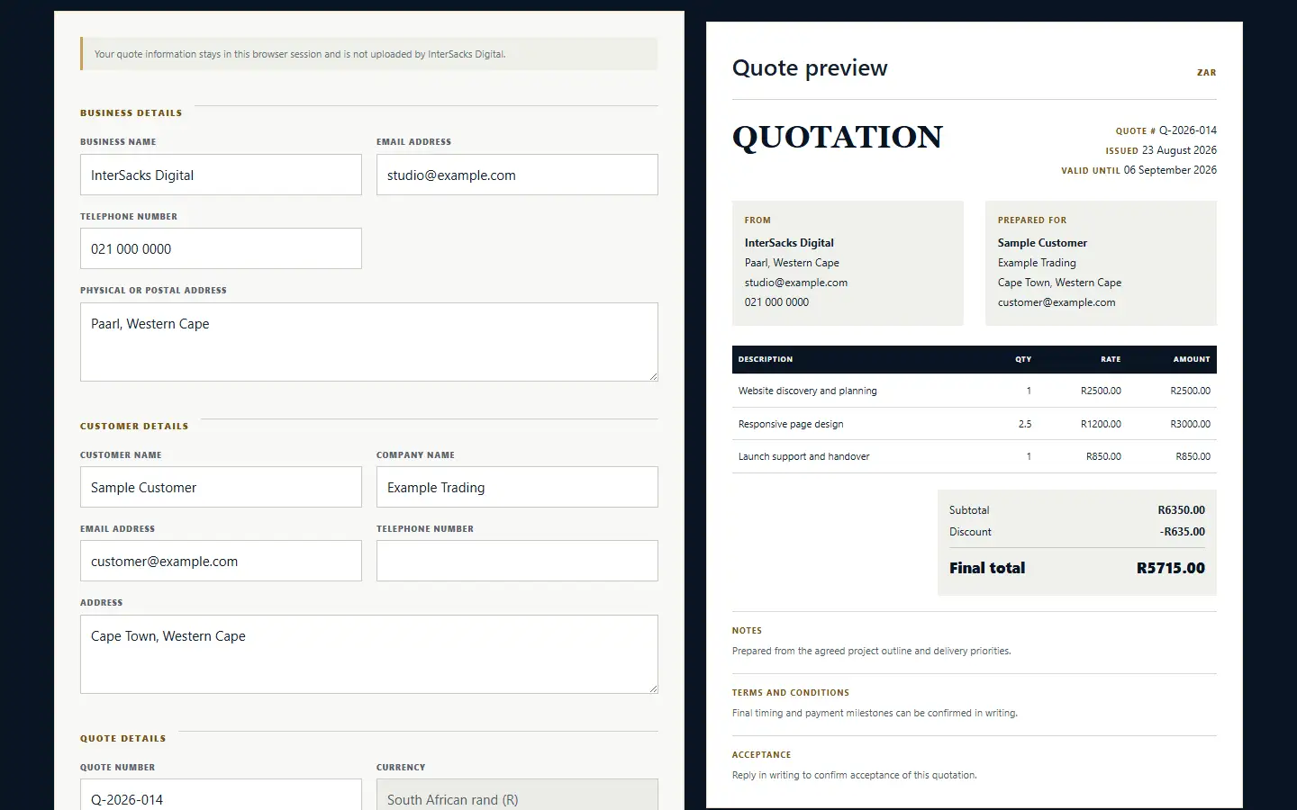The image size is (1297, 810).
Task: Click the Notes paragraph in preview
Action: 872,651
